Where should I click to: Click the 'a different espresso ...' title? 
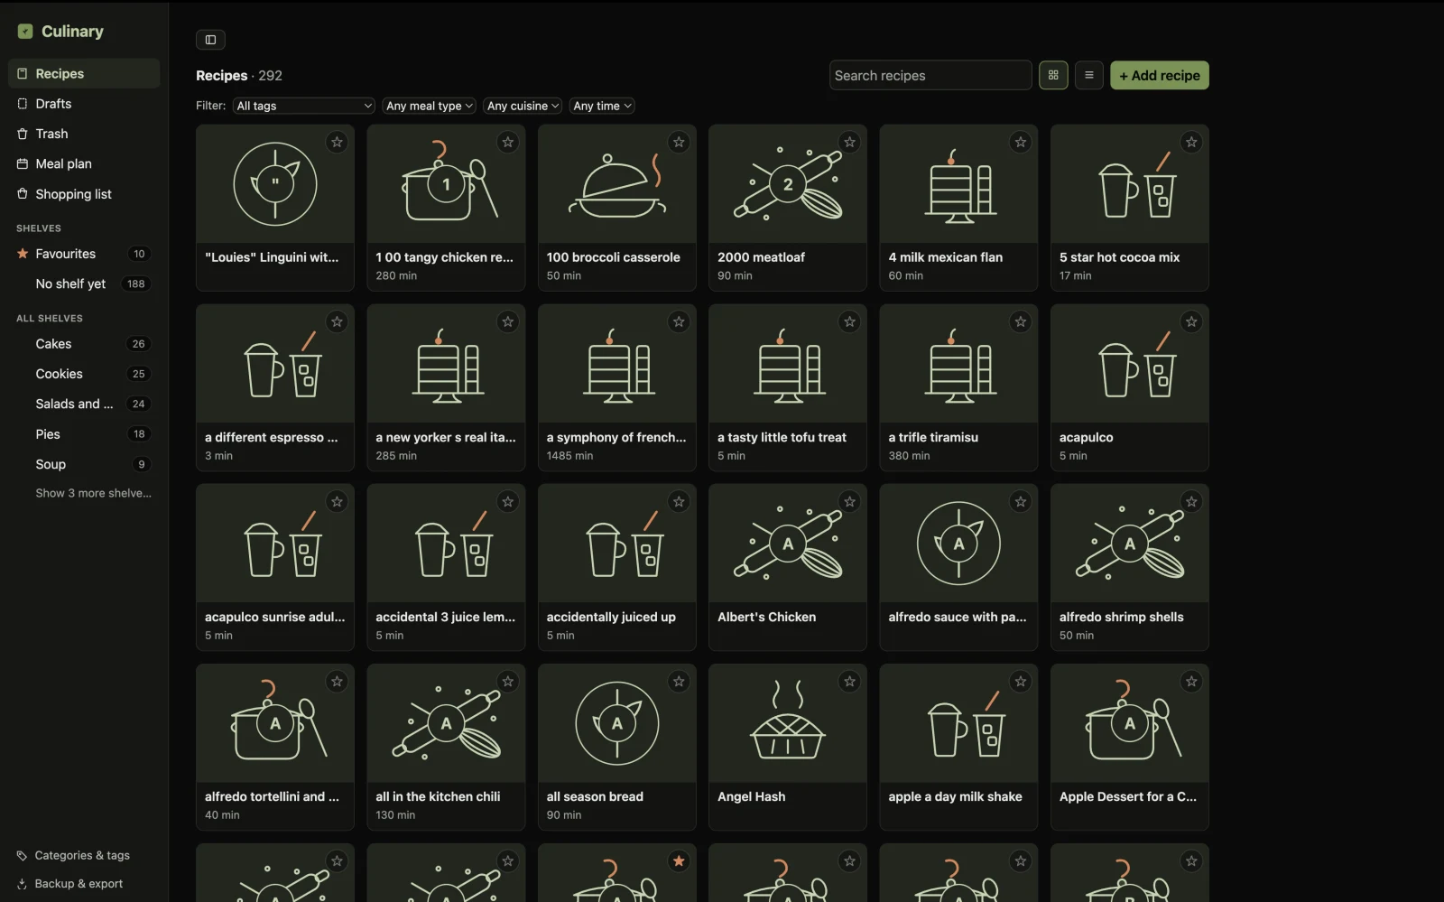(x=272, y=437)
